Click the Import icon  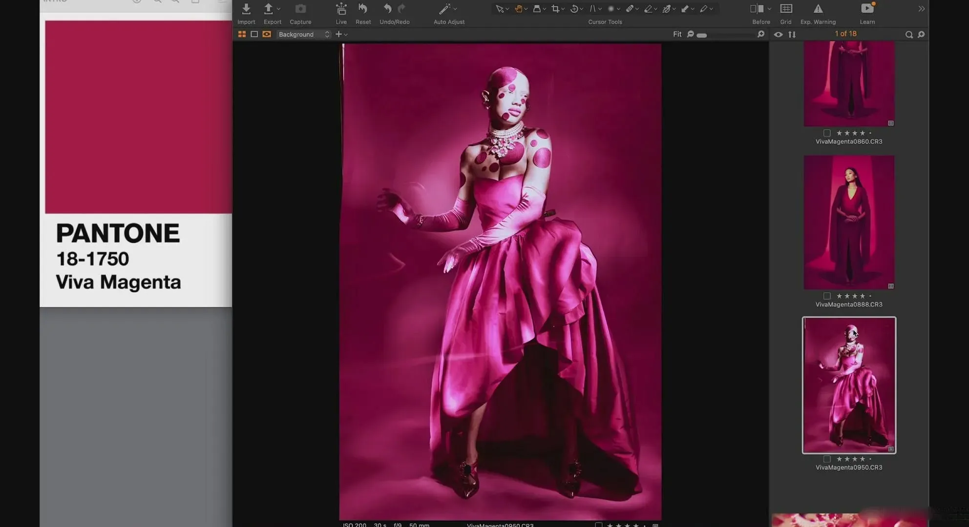[x=246, y=9]
